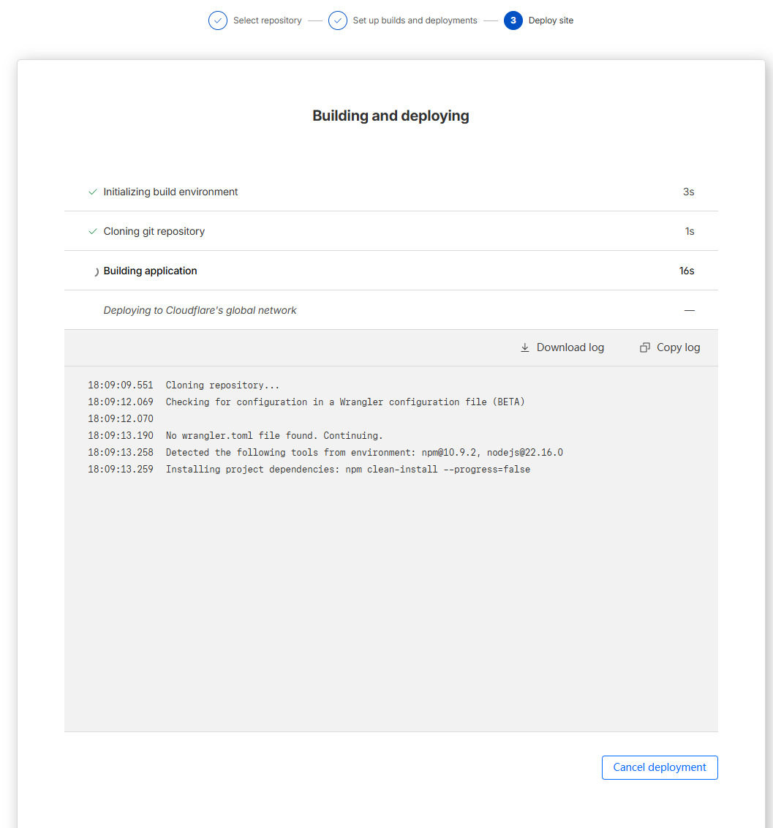
Task: Click the step 3 Deploy site badge
Action: point(513,20)
